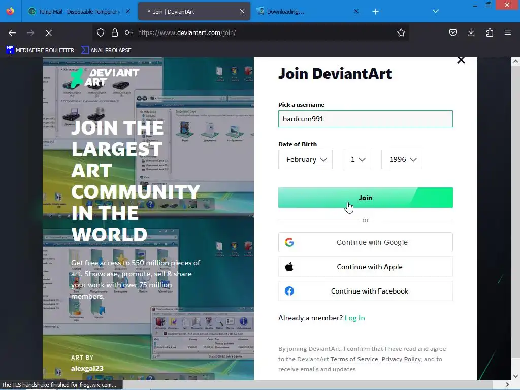520x390 pixels.
Task: Close the Join | DeviantArt tab
Action: pos(242,11)
